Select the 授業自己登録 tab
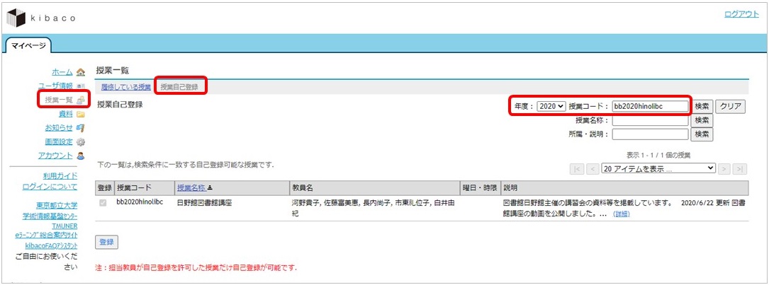Screen dimensions: 769x285 coord(179,87)
